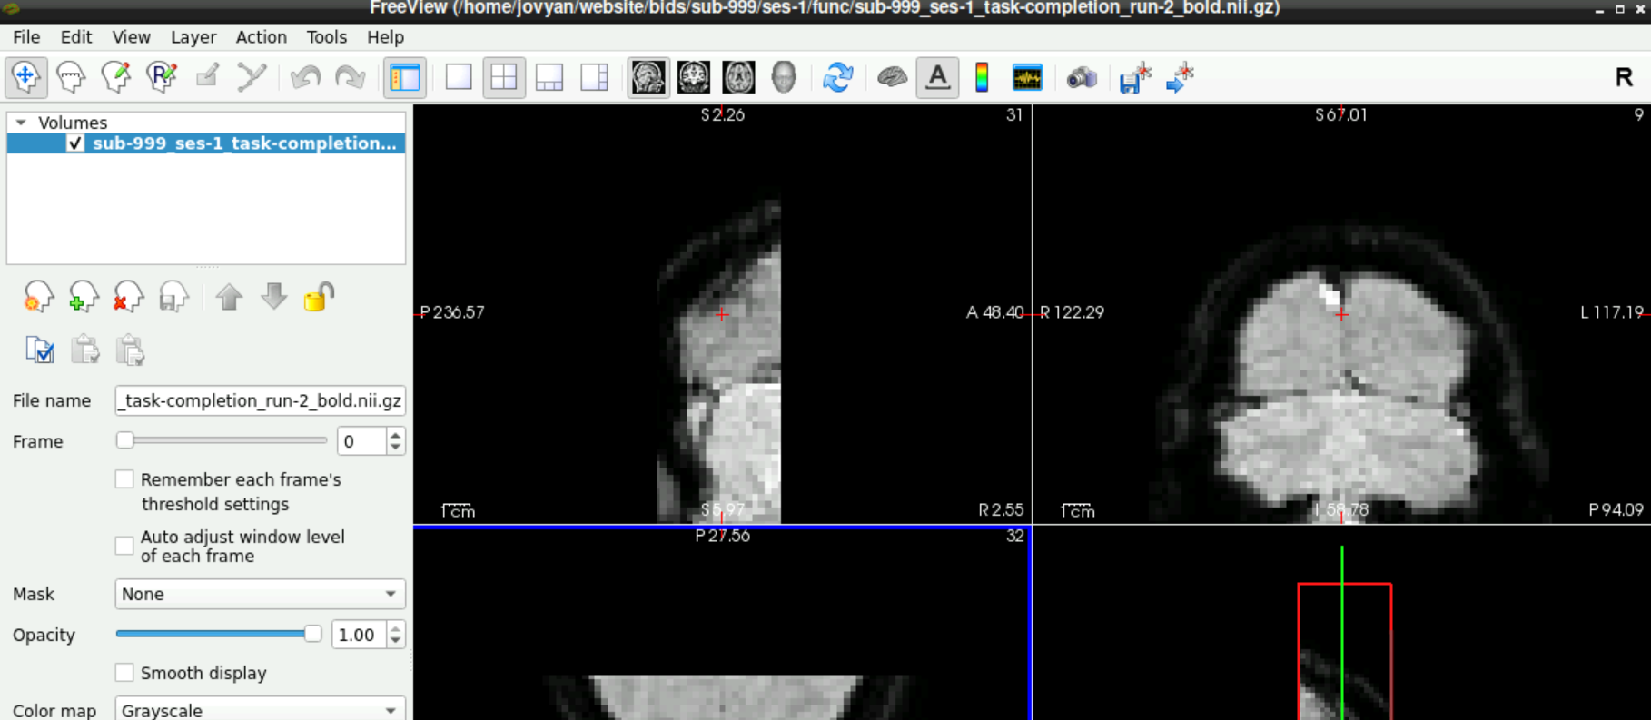Viewport: 1651px width, 720px height.
Task: Enable Smooth display checkbox
Action: point(124,673)
